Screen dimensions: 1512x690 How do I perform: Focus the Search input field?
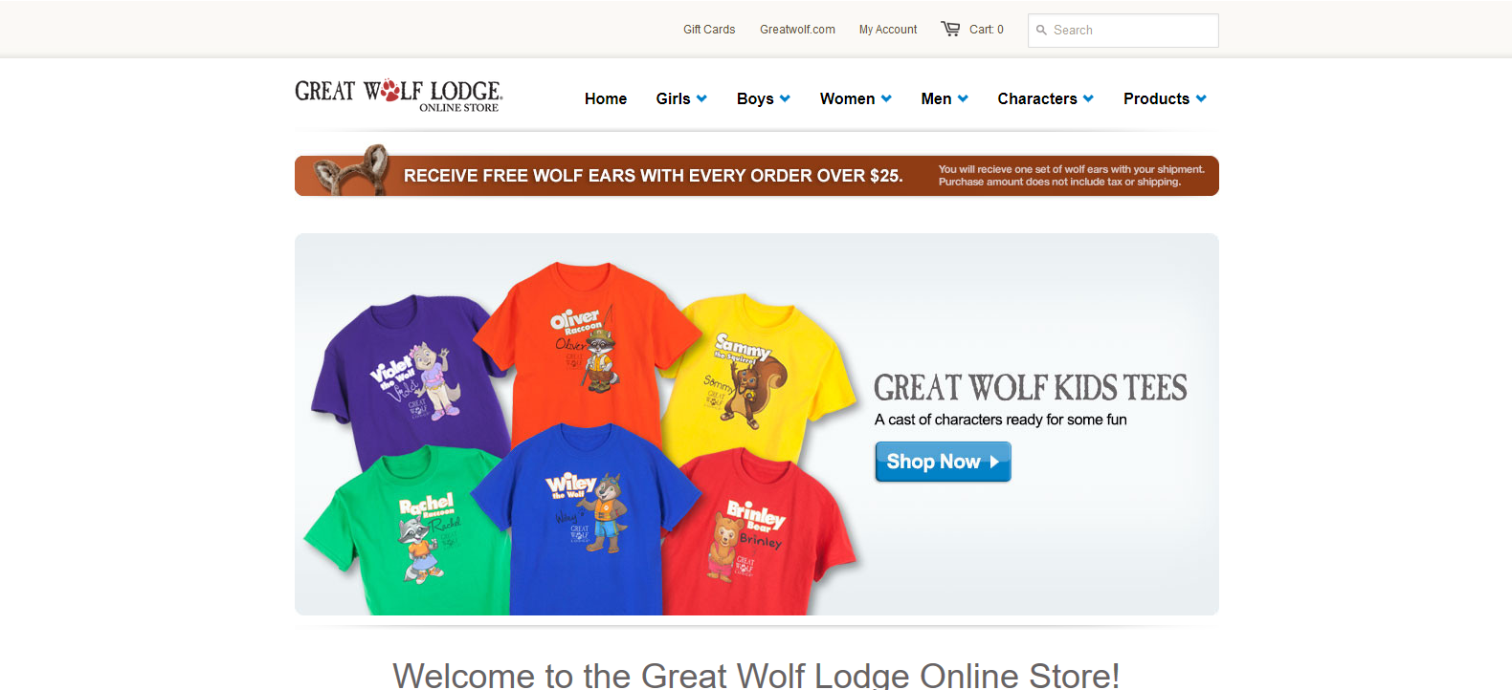point(1123,30)
